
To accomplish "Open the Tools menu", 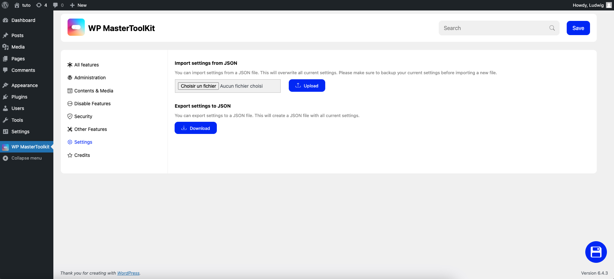I will click(x=27, y=120).
